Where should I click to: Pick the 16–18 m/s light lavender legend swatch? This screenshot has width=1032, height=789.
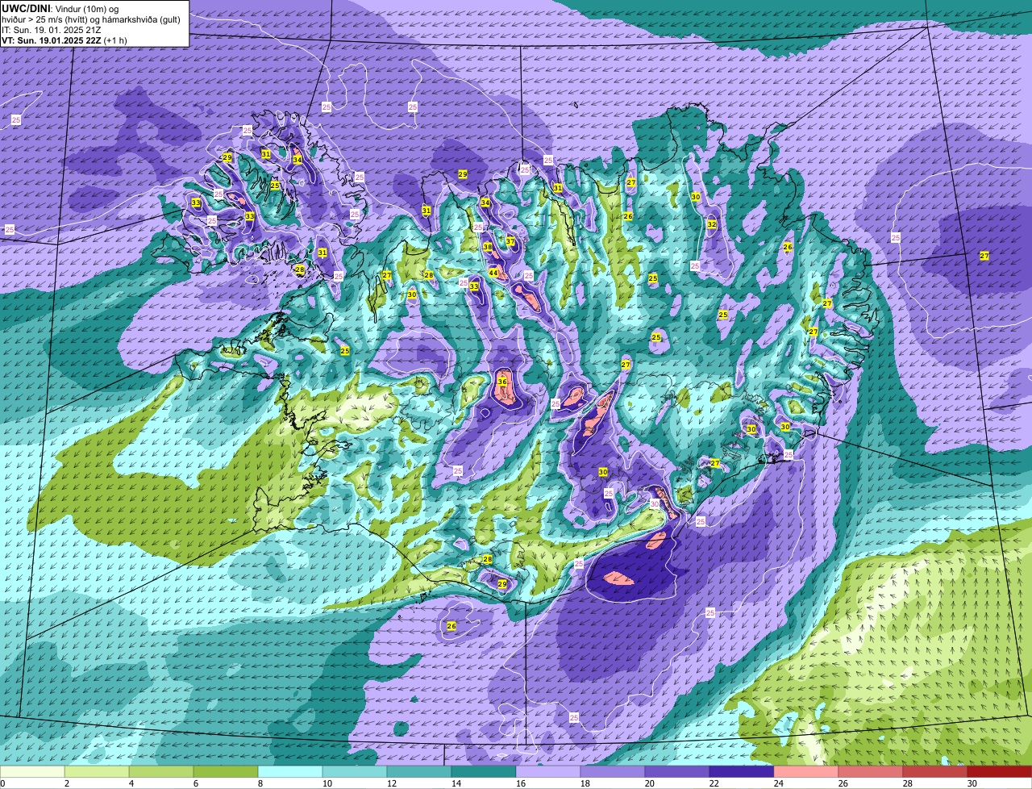[548, 772]
